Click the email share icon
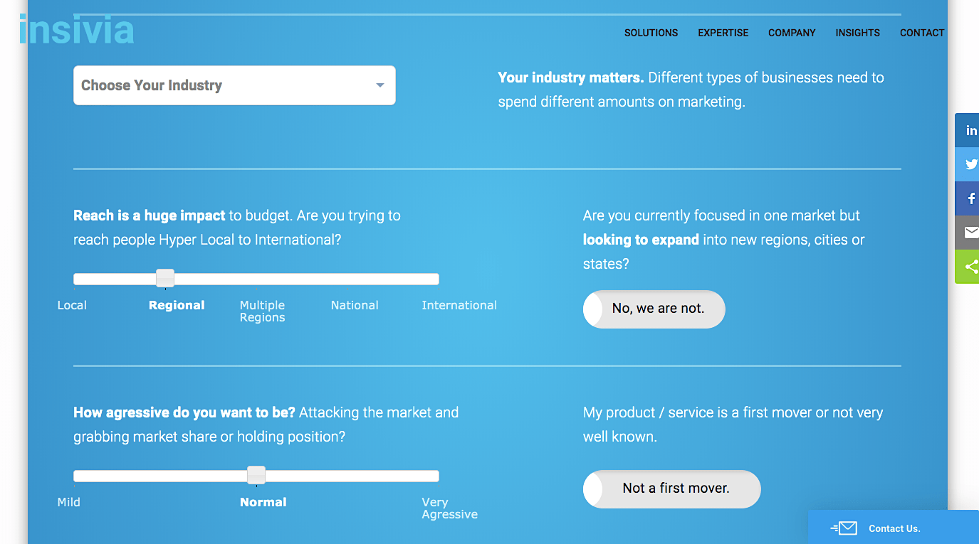The image size is (979, 544). (x=970, y=233)
